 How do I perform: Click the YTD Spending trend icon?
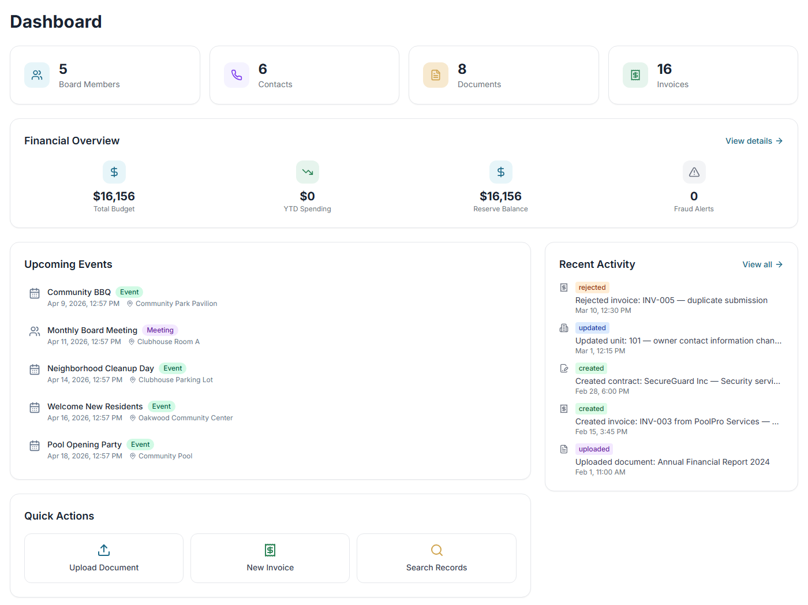307,171
